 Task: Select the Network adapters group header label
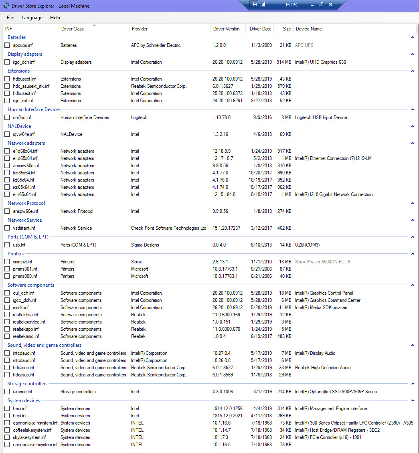point(26,143)
